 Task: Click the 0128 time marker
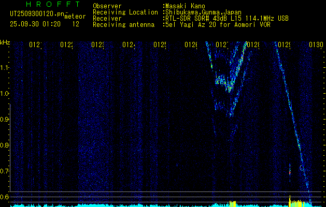(x=253, y=45)
